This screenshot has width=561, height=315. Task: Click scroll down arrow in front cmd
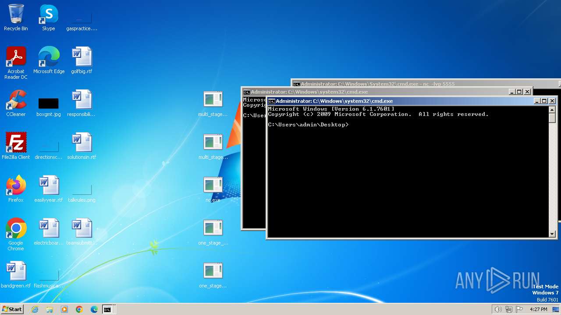pyautogui.click(x=552, y=234)
